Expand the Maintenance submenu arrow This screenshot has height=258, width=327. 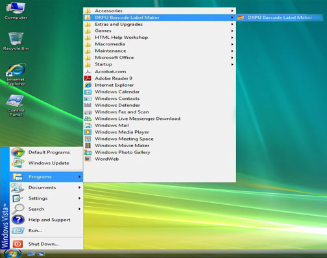coord(232,51)
